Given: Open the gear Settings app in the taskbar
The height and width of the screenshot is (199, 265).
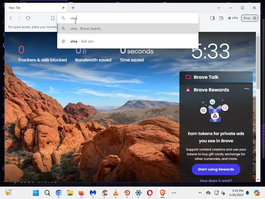Looking at the screenshot, I should pos(138,193).
